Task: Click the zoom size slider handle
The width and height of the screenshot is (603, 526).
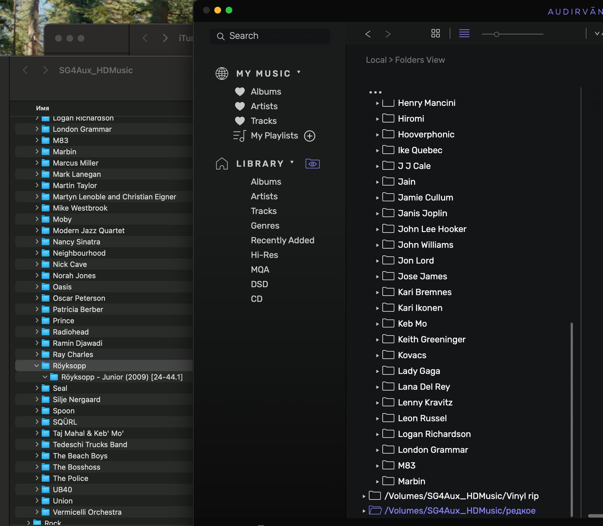Action: [x=496, y=34]
